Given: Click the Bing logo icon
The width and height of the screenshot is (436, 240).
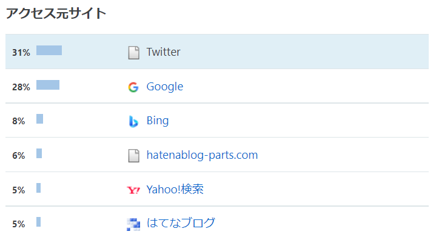Looking at the screenshot, I should click(133, 121).
